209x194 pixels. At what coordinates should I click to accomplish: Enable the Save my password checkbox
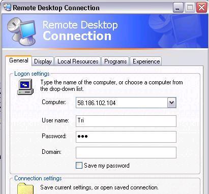click(79, 166)
